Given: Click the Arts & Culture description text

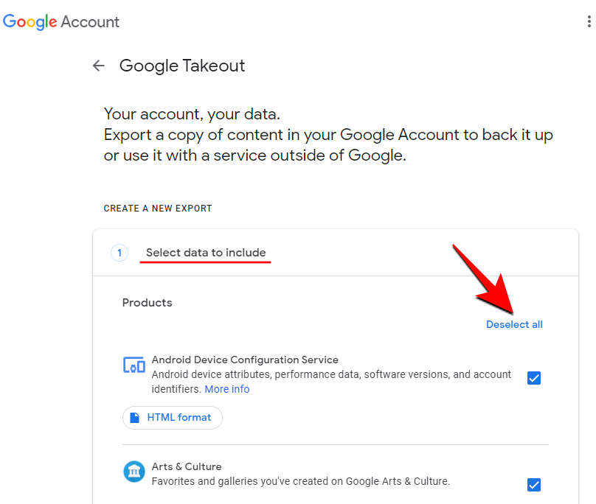Looking at the screenshot, I should 300,481.
